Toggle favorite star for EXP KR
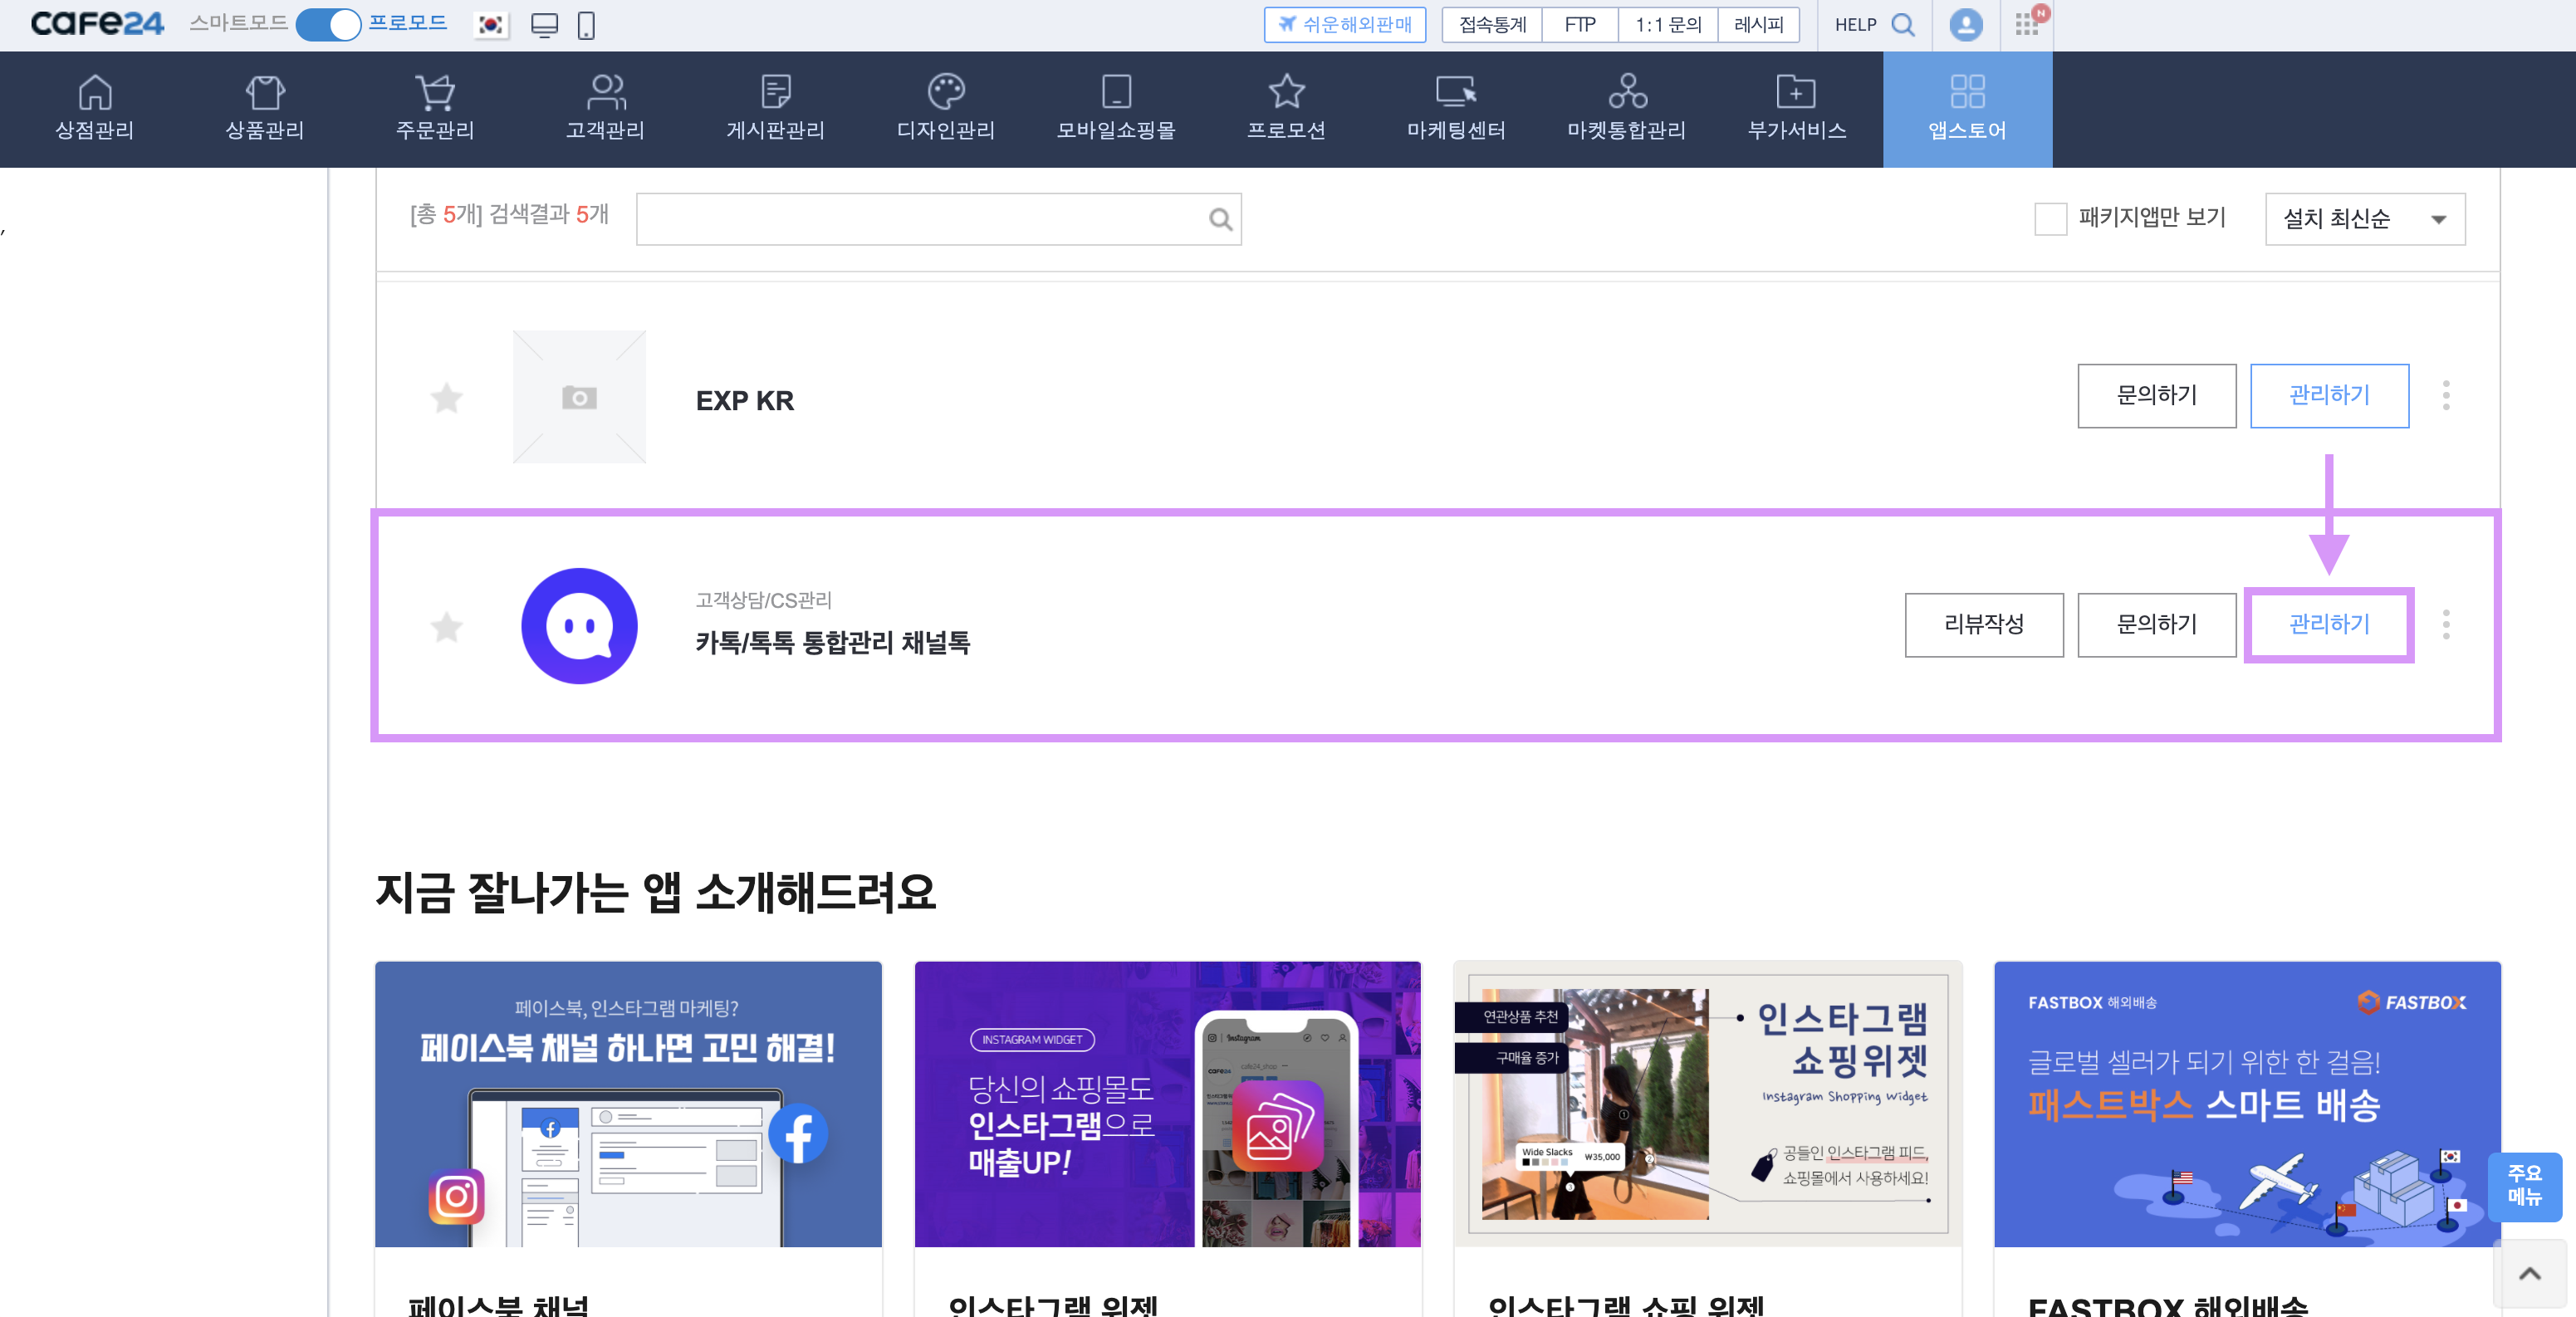2576x1317 pixels. pyautogui.click(x=446, y=398)
